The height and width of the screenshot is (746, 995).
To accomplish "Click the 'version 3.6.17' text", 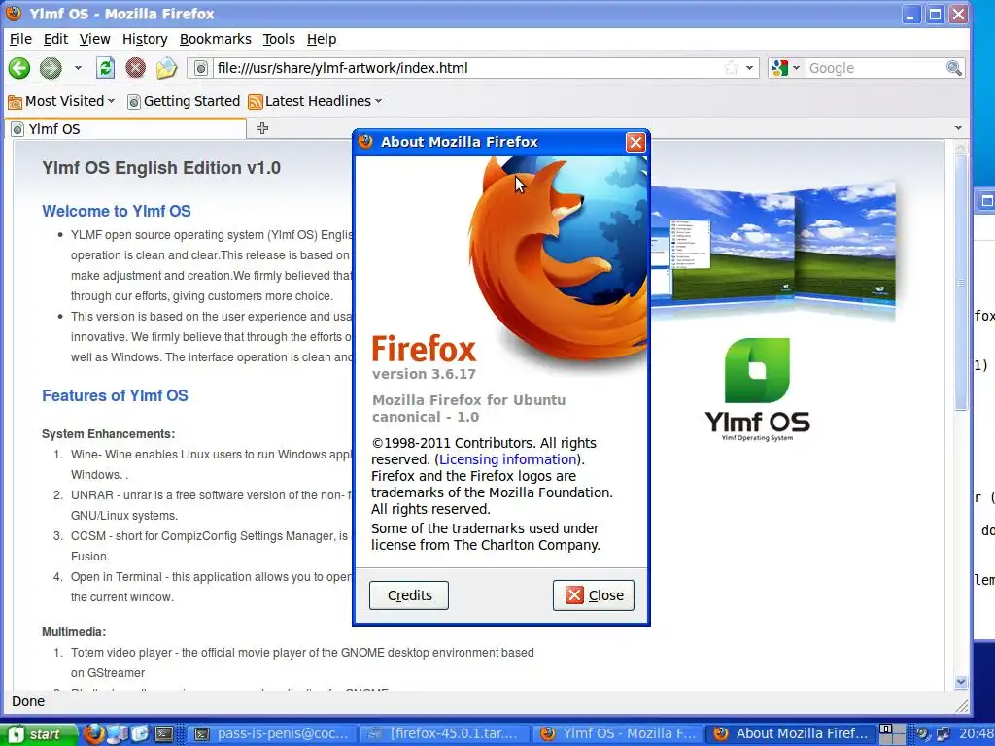I will coord(424,374).
